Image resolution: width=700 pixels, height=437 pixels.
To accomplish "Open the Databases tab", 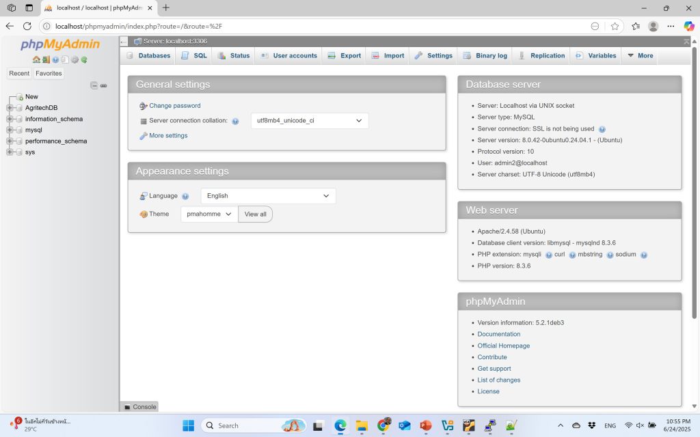I will pyautogui.click(x=148, y=56).
